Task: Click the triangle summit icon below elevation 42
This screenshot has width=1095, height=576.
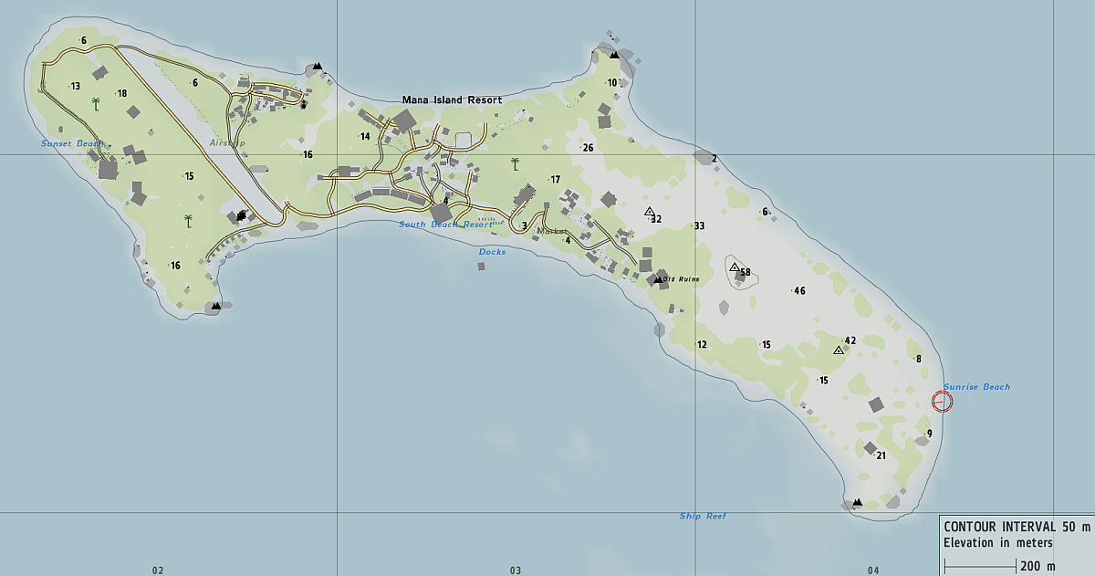Action: pyautogui.click(x=839, y=350)
